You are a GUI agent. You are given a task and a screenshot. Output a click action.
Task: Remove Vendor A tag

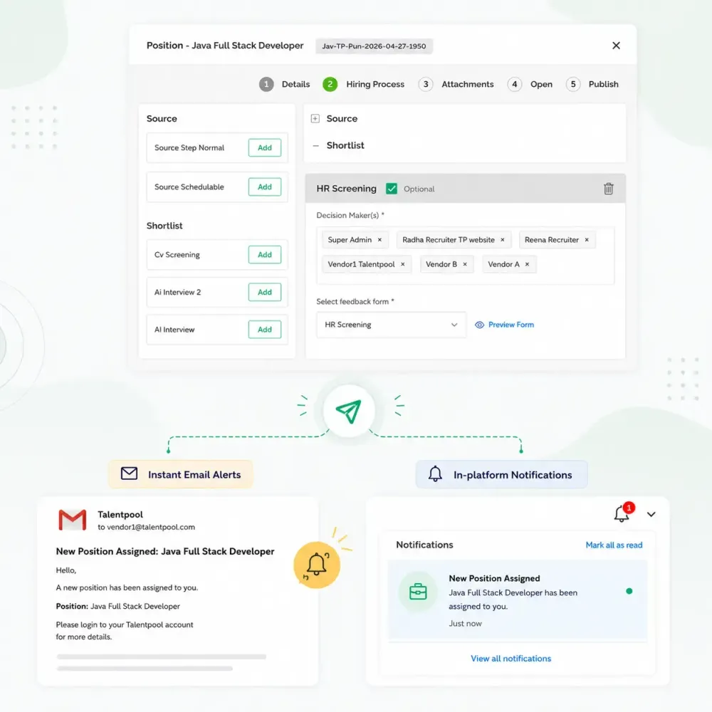pyautogui.click(x=527, y=264)
